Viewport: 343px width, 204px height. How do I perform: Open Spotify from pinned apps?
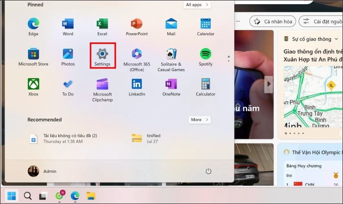[206, 57]
